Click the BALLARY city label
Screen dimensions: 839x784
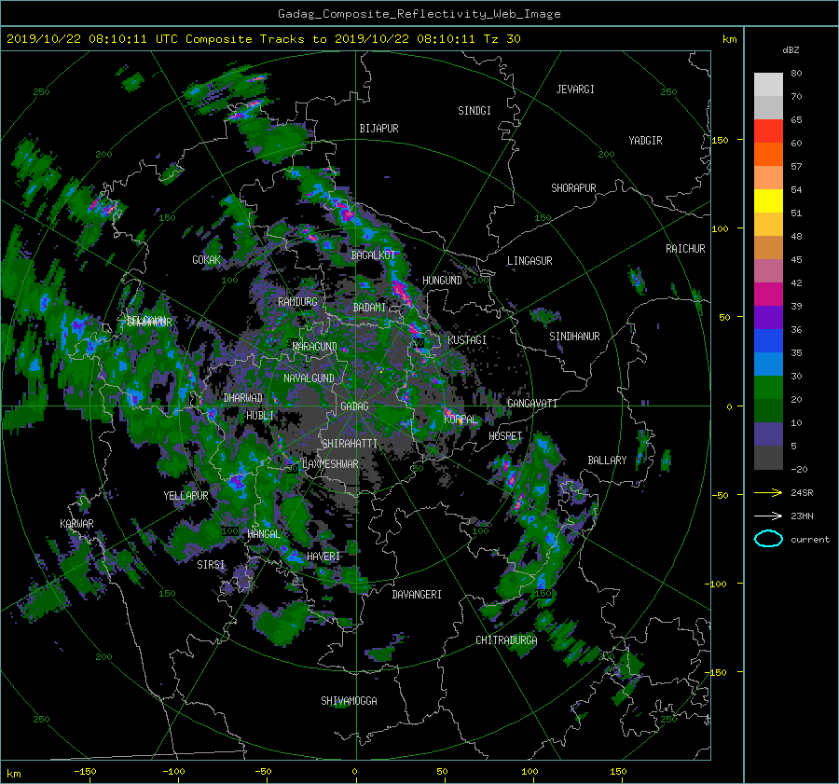click(x=607, y=461)
